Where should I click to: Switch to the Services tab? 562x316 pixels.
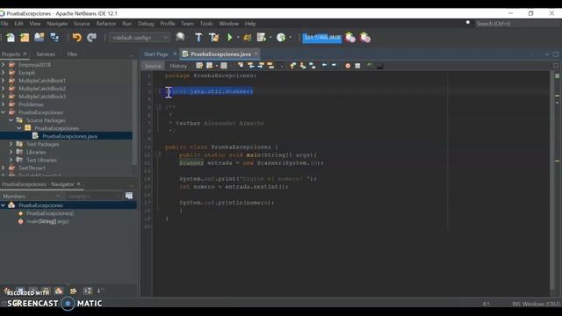[x=46, y=54]
